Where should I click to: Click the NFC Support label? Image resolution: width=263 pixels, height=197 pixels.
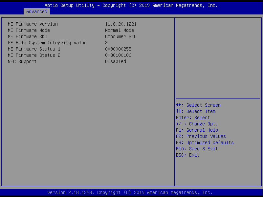pos(22,61)
